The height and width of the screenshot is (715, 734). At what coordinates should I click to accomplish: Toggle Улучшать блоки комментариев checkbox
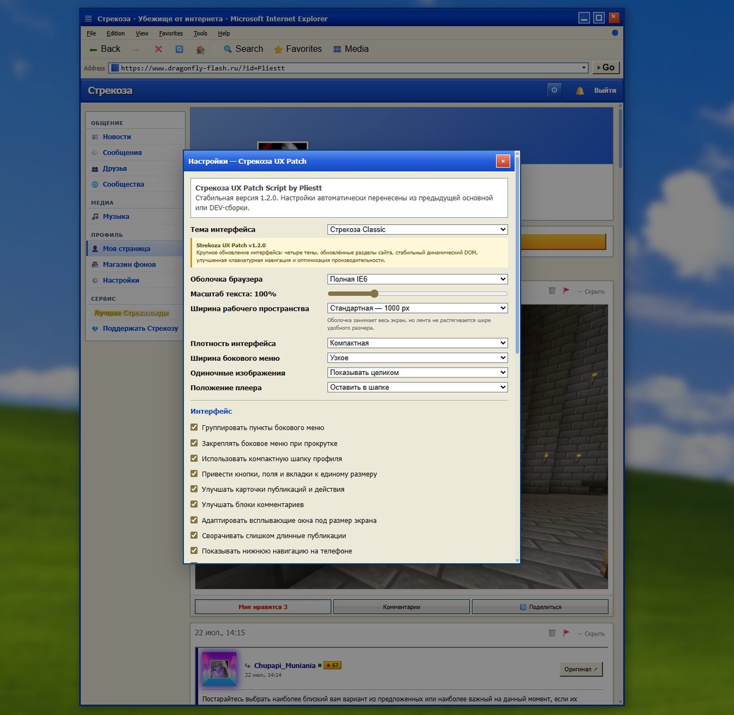click(194, 505)
